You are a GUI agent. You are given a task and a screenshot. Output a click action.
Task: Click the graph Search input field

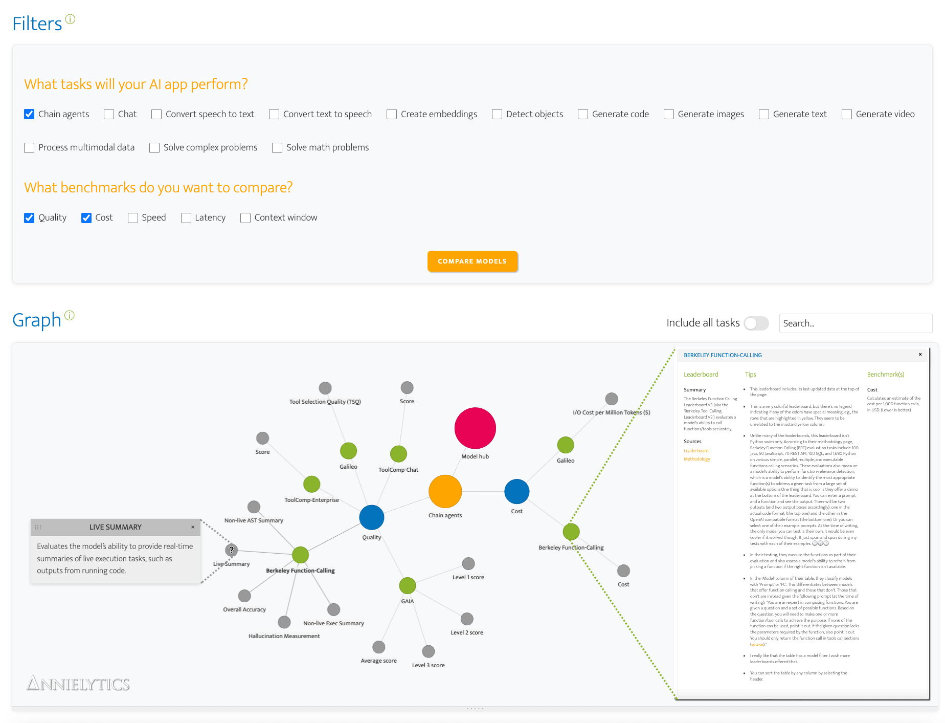coord(855,323)
